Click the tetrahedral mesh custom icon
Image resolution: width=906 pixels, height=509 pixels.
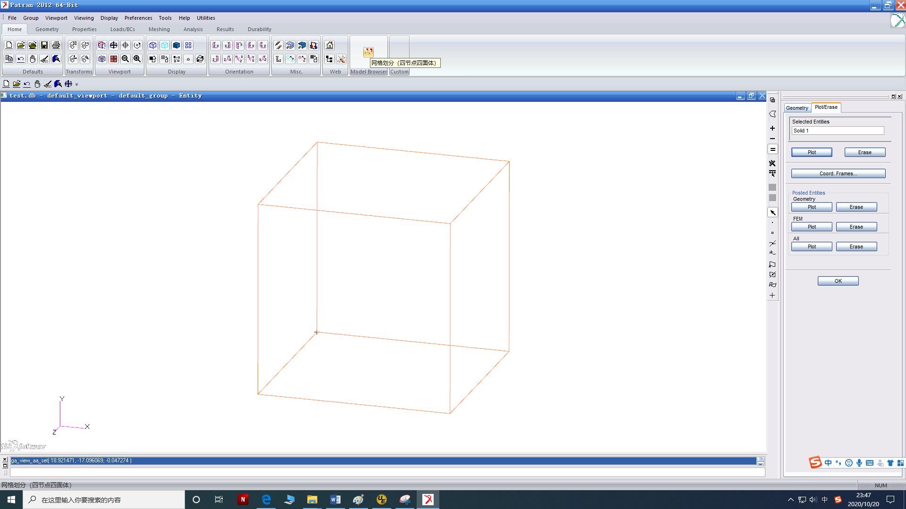(x=369, y=52)
